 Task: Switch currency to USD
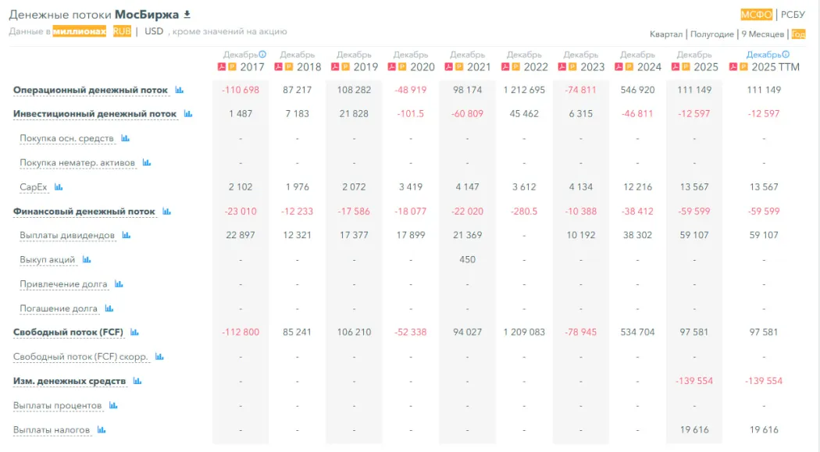pyautogui.click(x=154, y=31)
